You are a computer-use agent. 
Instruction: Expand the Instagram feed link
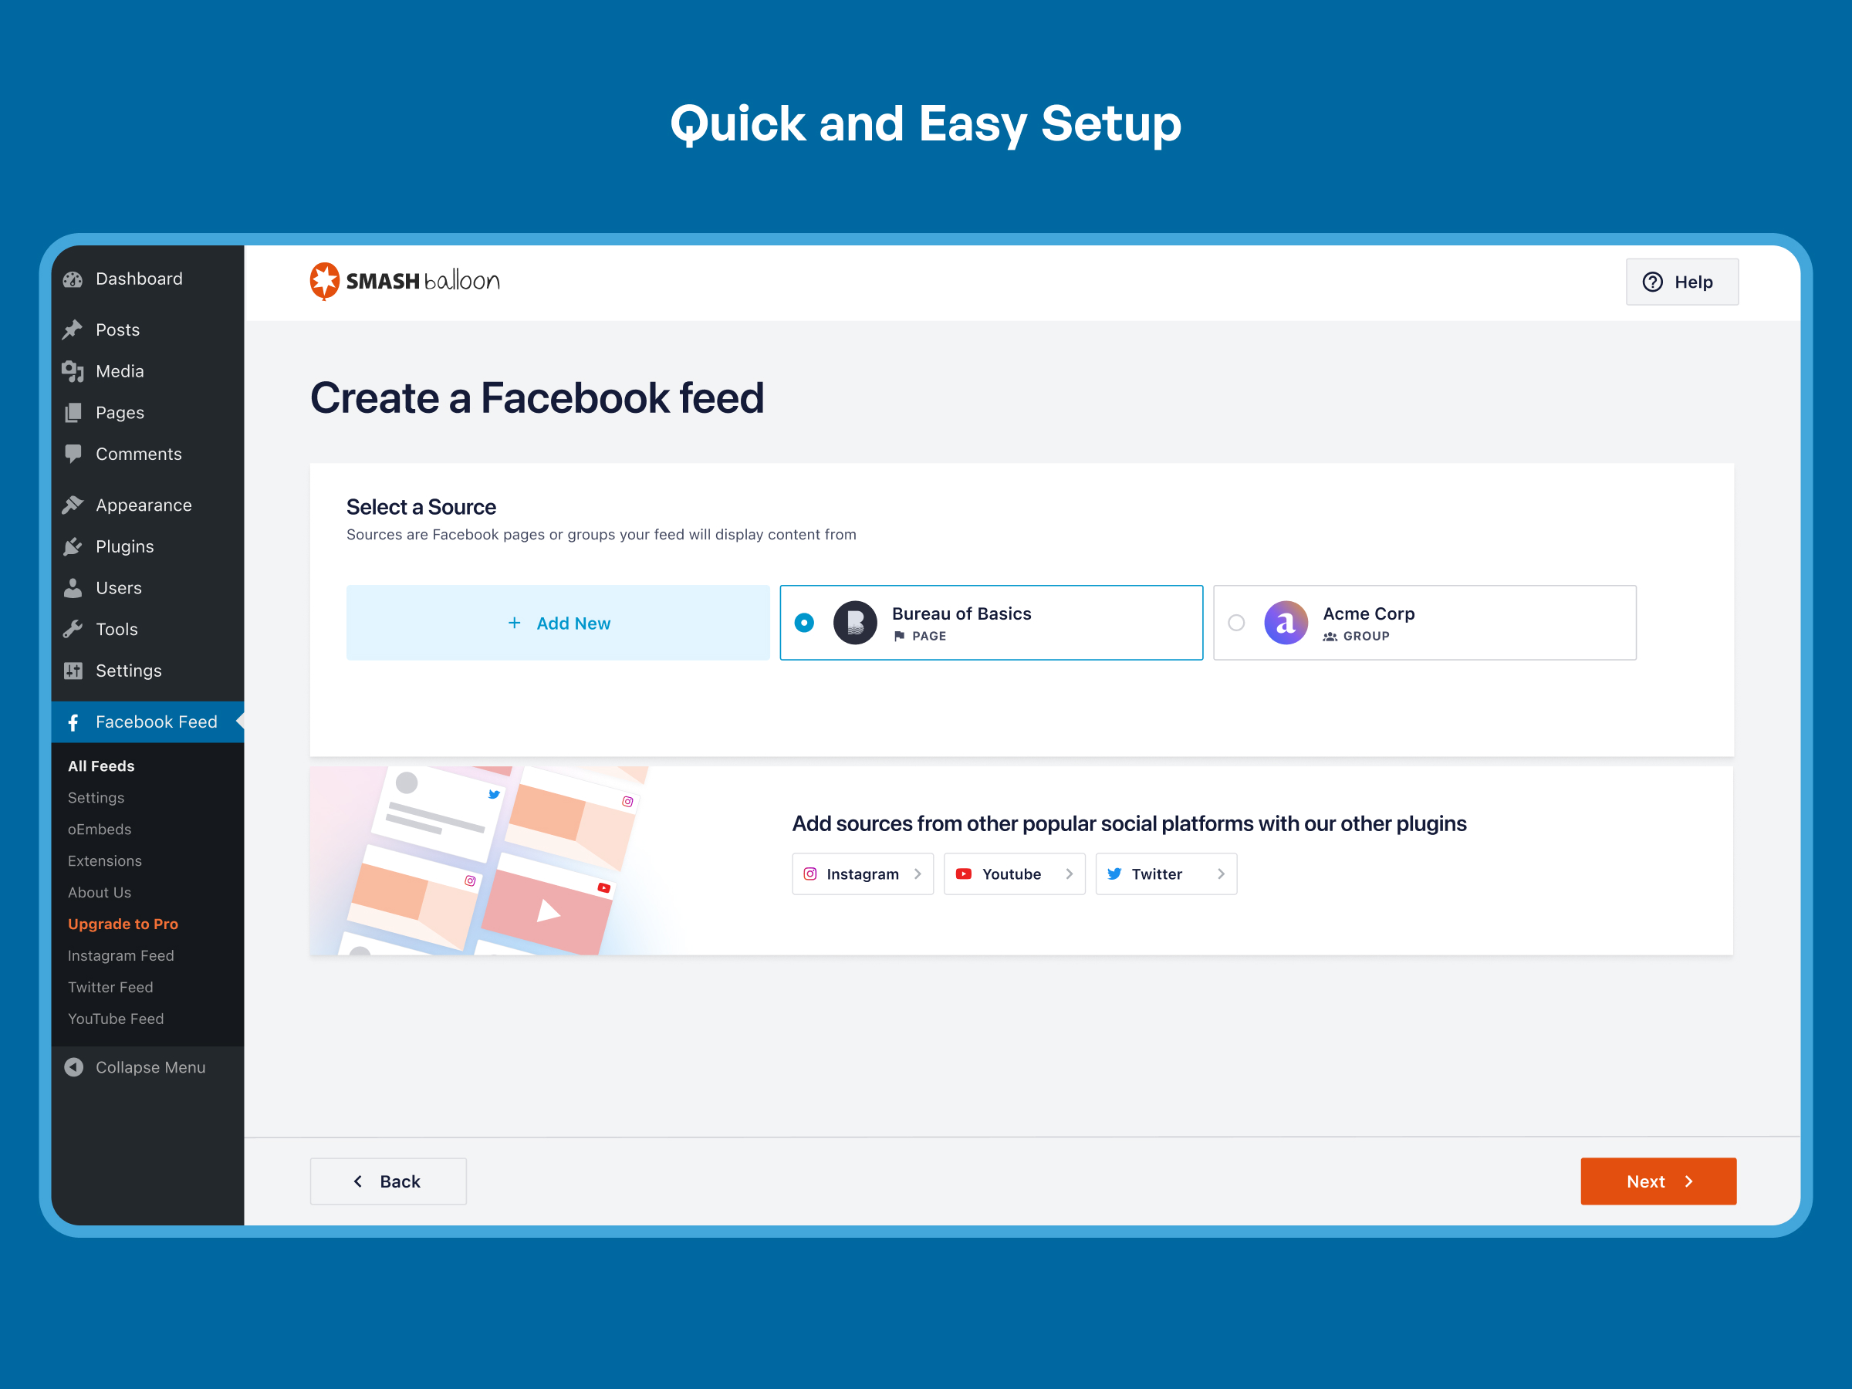[x=123, y=955]
